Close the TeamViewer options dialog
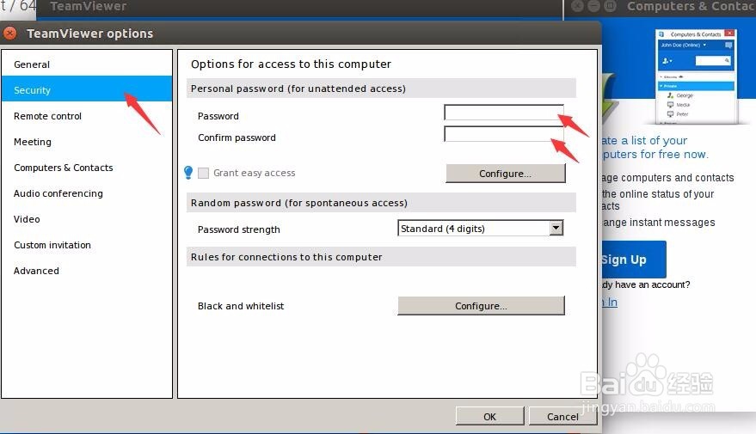This screenshot has width=756, height=434. point(9,34)
